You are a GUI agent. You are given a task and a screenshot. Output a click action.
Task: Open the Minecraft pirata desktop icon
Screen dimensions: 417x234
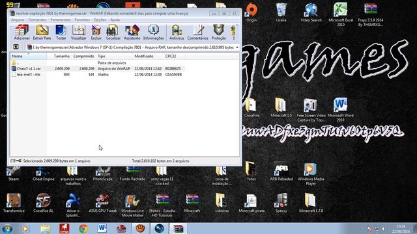pyautogui.click(x=252, y=203)
